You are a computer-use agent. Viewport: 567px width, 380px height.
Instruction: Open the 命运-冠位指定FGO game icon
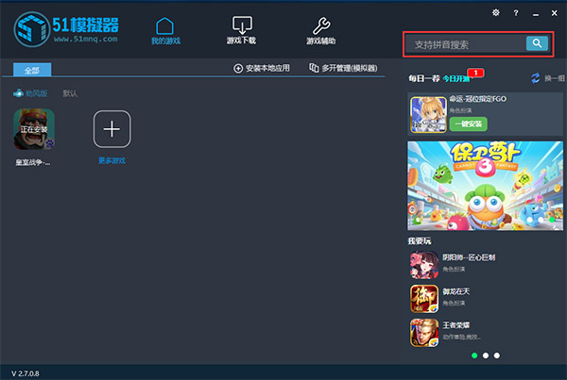pyautogui.click(x=428, y=115)
